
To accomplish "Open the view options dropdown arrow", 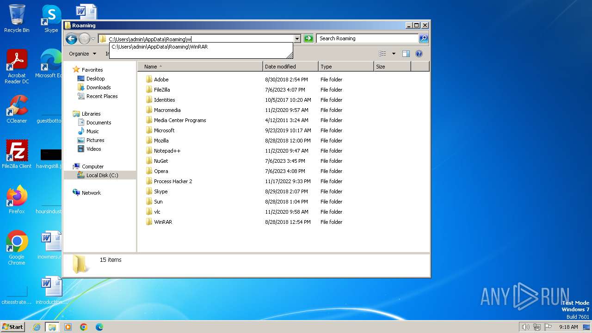I will pos(394,54).
